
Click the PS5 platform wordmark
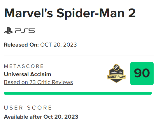click(25, 31)
